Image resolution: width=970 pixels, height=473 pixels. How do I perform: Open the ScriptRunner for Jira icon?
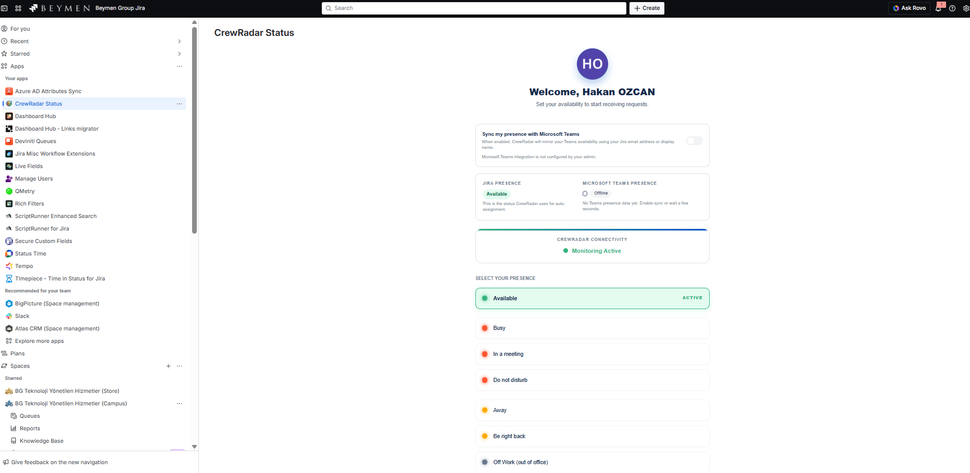point(9,228)
